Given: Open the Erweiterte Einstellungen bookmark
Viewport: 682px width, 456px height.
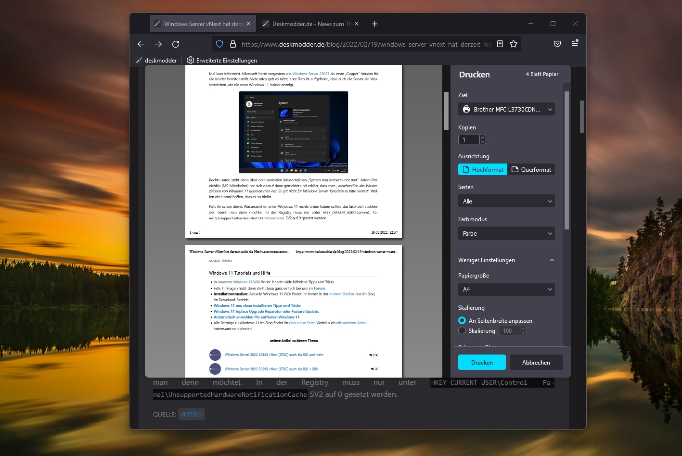Looking at the screenshot, I should coord(222,60).
